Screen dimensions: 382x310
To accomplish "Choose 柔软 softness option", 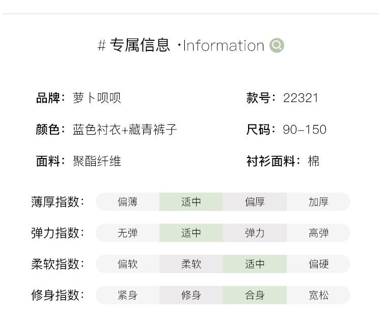I will pyautogui.click(x=191, y=264).
